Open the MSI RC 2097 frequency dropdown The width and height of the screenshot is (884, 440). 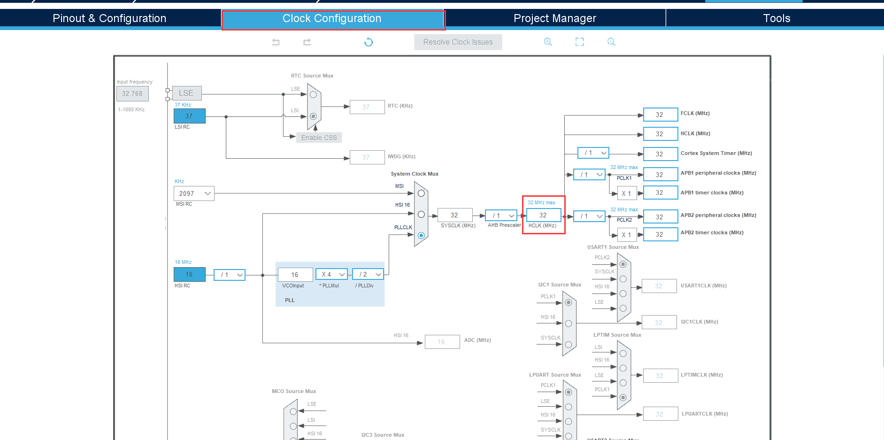click(194, 193)
